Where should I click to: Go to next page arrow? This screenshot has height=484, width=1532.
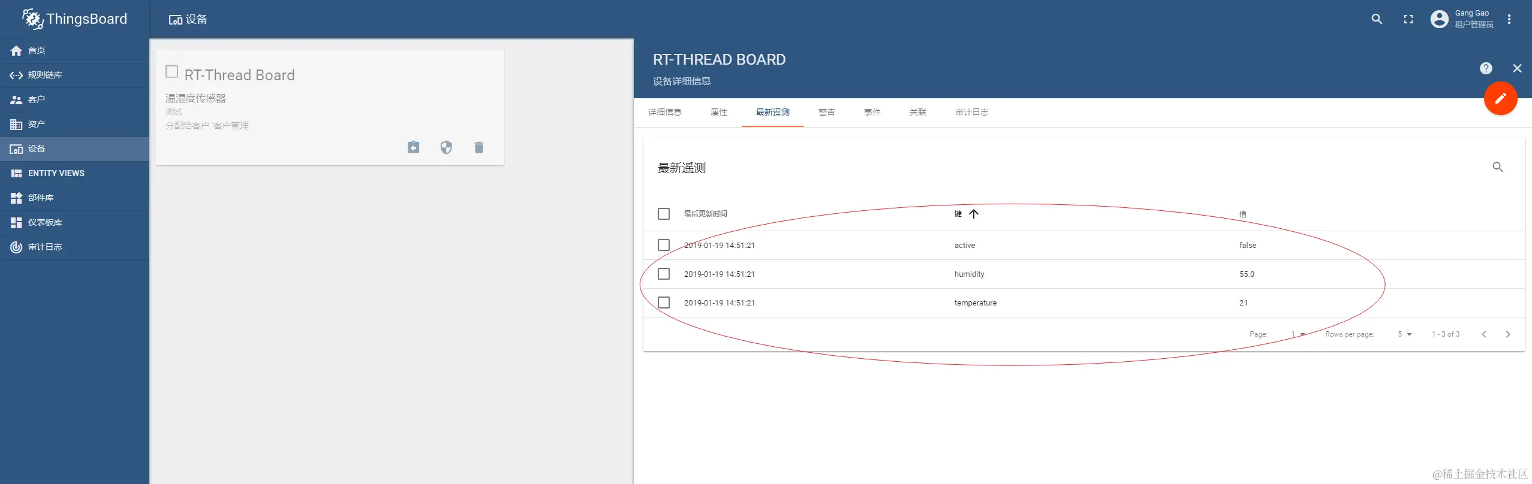(1508, 334)
